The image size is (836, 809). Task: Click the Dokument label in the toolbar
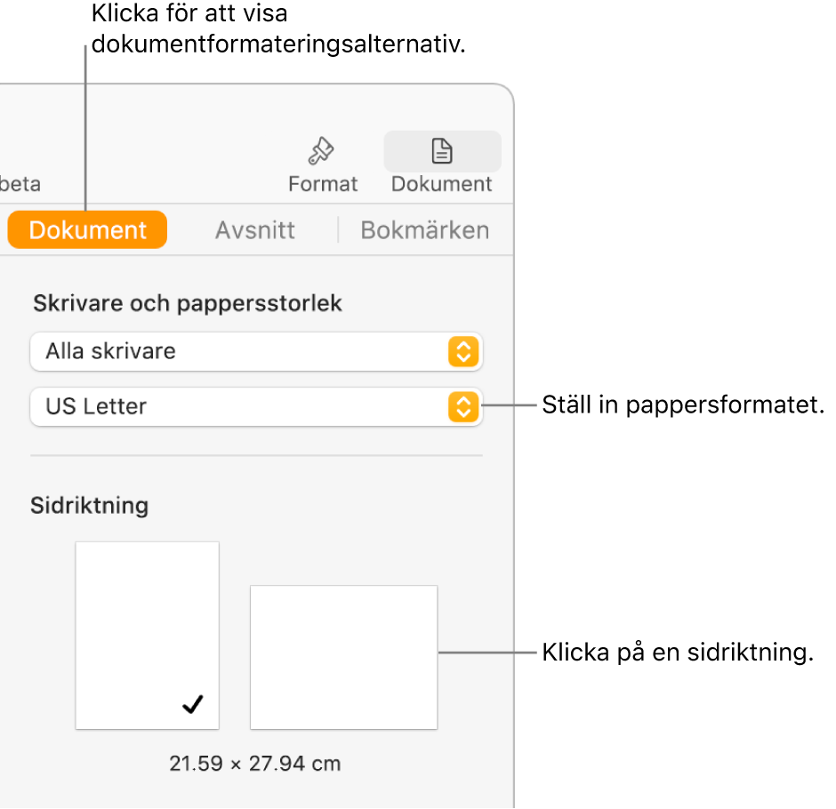(442, 184)
